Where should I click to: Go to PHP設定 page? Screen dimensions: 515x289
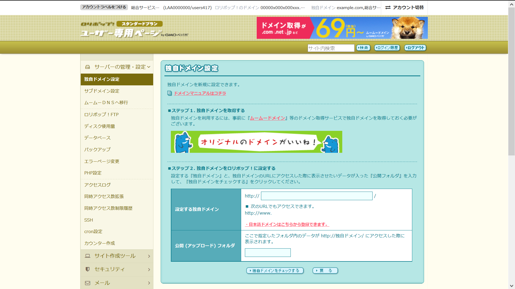(93, 173)
